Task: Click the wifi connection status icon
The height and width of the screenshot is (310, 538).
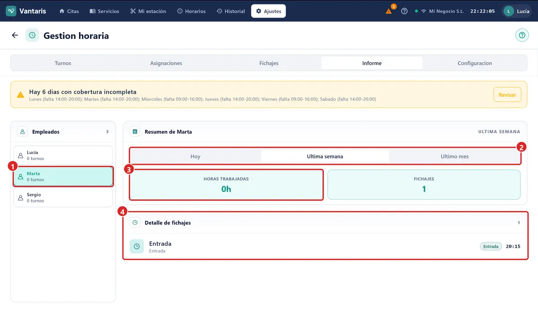Action: [x=423, y=11]
